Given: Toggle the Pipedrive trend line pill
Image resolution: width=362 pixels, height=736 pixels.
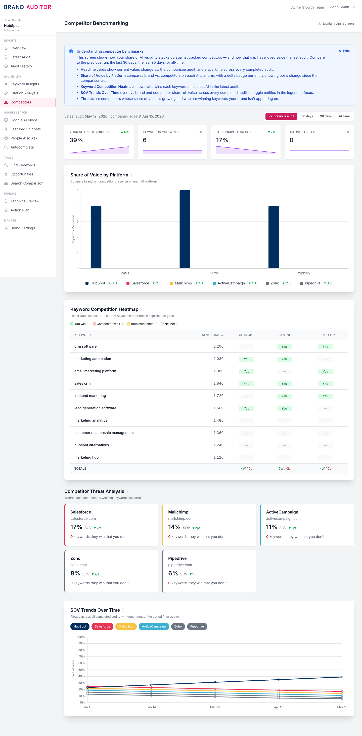Looking at the screenshot, I should point(197,626).
